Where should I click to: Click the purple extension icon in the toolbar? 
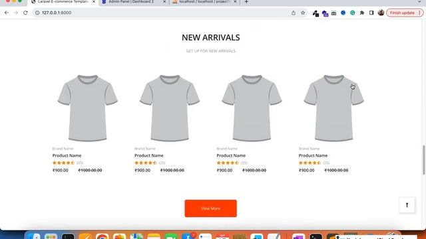325,13
